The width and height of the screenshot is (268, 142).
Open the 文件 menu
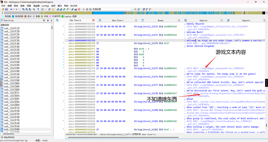pos(3,6)
